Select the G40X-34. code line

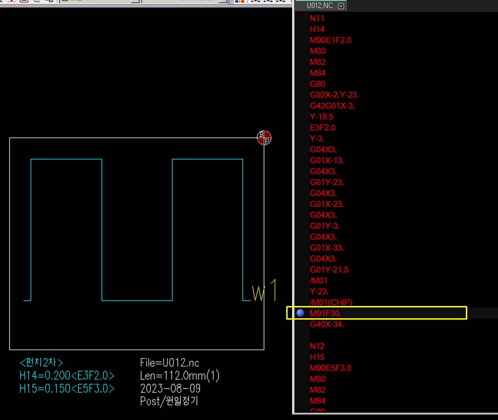(327, 324)
